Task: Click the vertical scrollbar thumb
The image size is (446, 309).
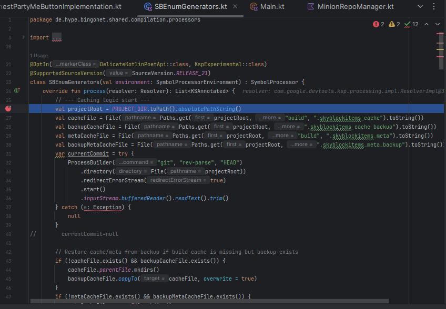Action: (441, 50)
